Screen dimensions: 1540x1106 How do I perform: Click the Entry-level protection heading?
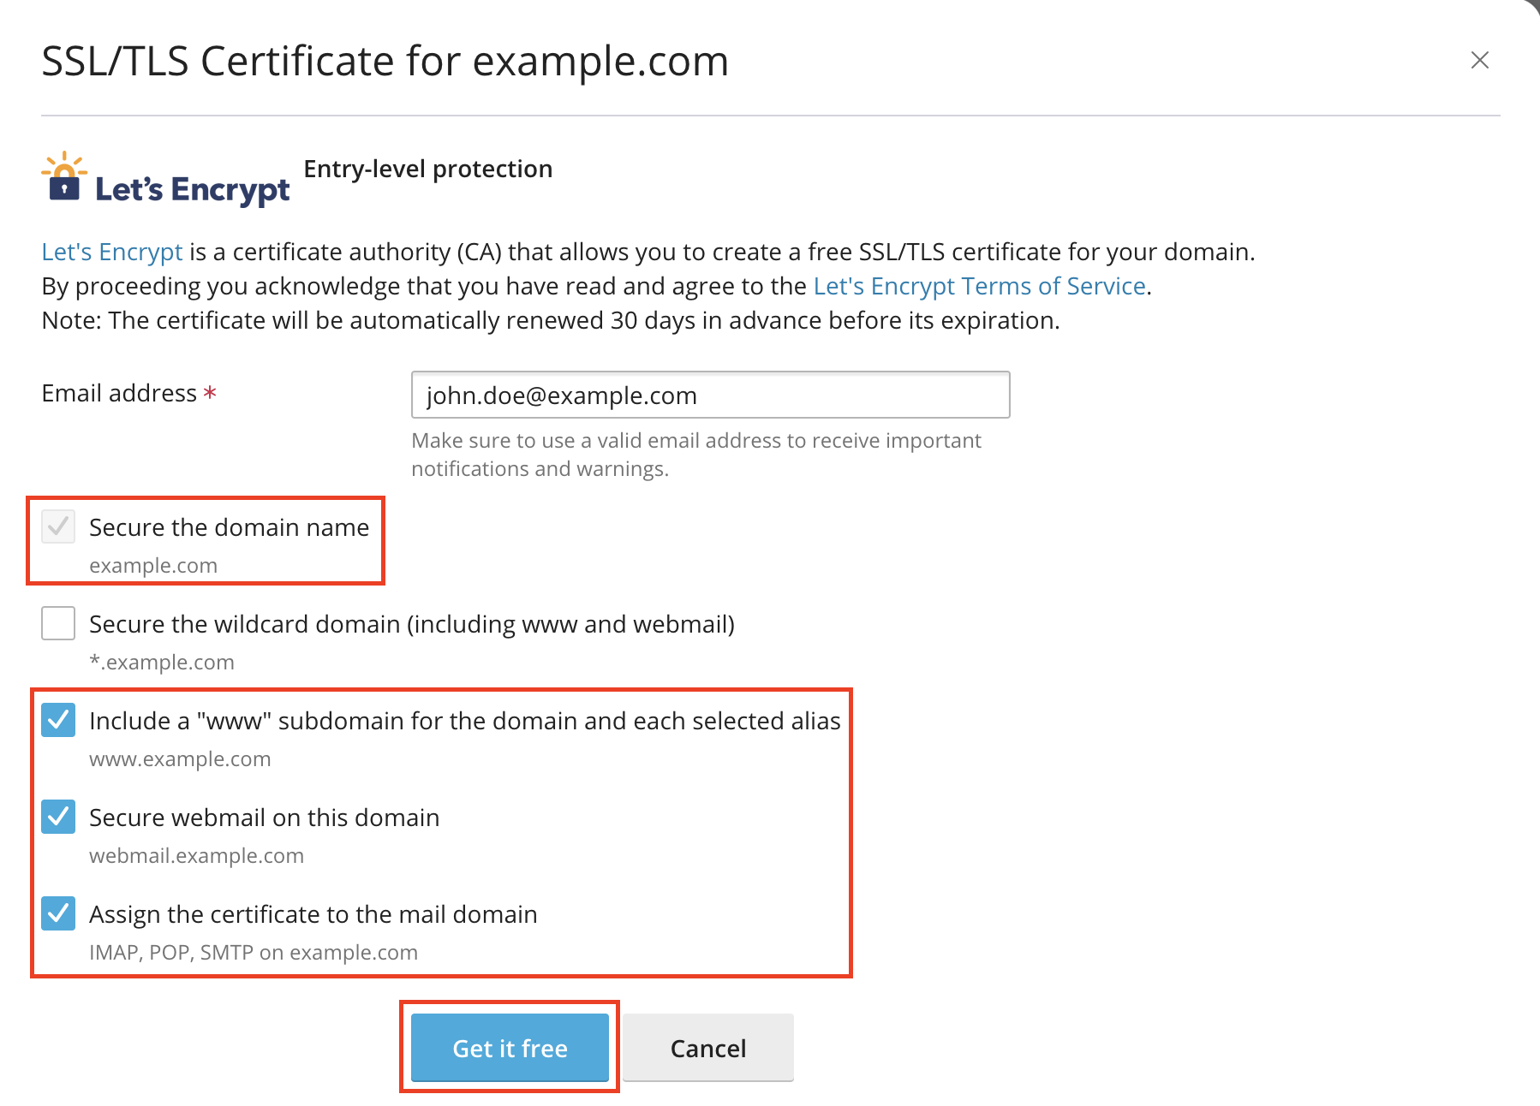click(x=428, y=169)
